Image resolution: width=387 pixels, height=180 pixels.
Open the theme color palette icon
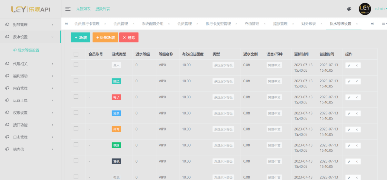(x=349, y=9)
